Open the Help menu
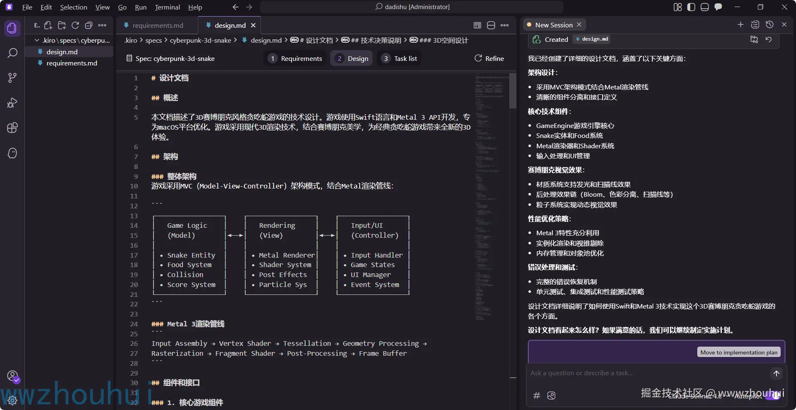Screen dimensions: 796x410 195,7
